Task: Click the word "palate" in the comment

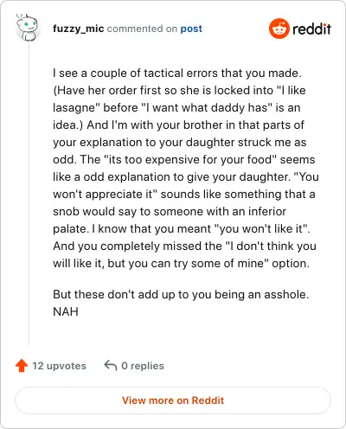Action: [69, 228]
